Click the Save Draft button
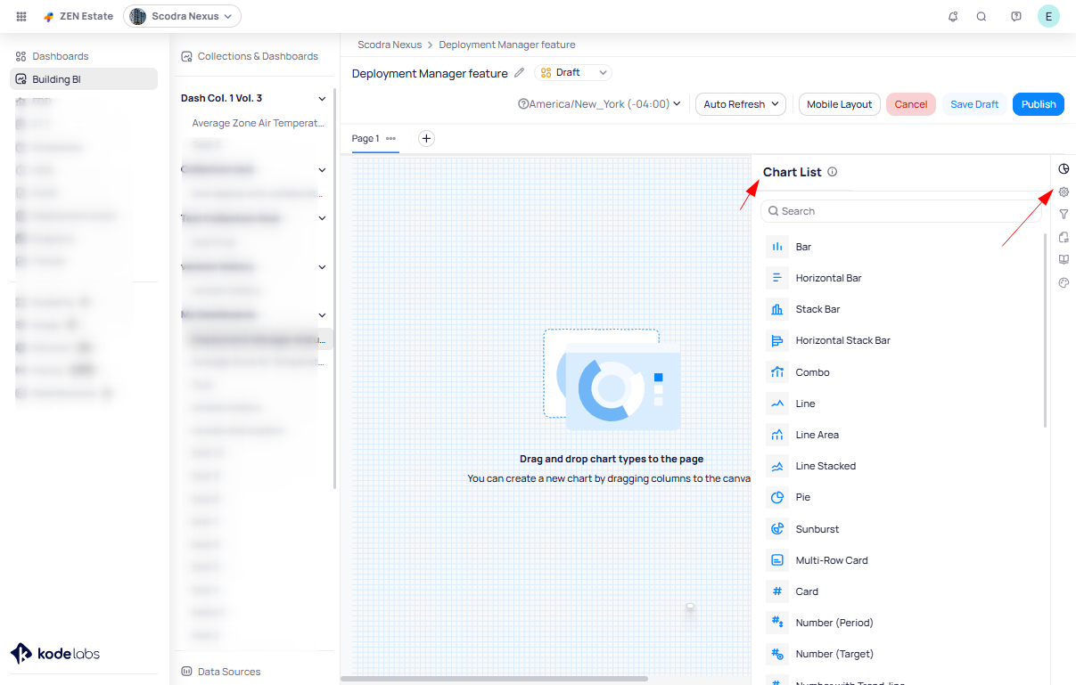 pos(974,104)
